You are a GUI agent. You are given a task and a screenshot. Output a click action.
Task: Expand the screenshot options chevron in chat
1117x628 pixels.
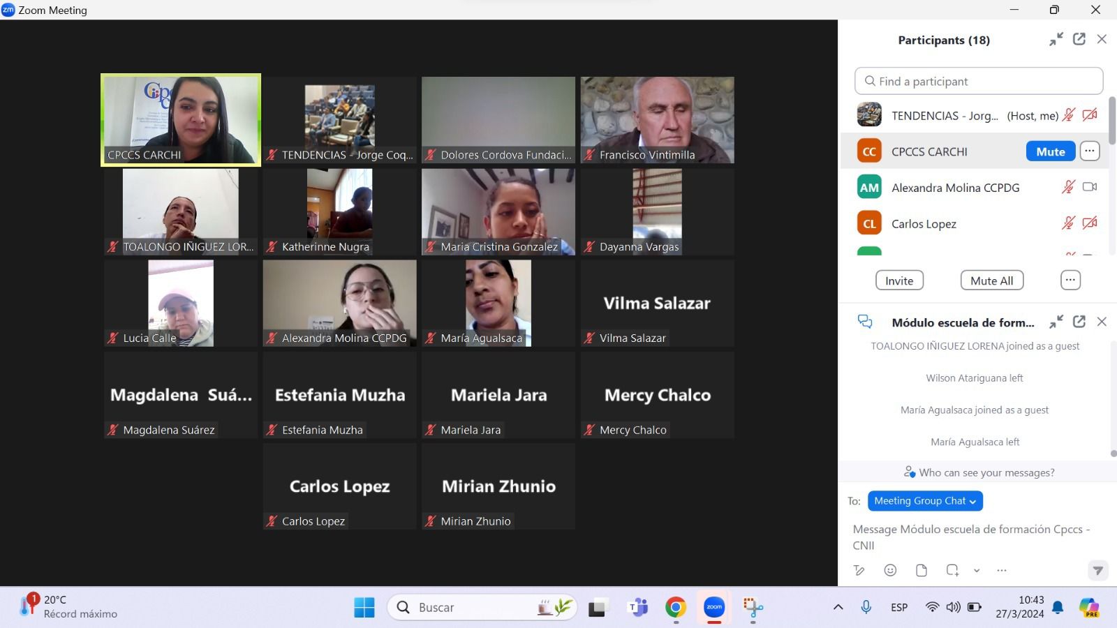point(977,570)
